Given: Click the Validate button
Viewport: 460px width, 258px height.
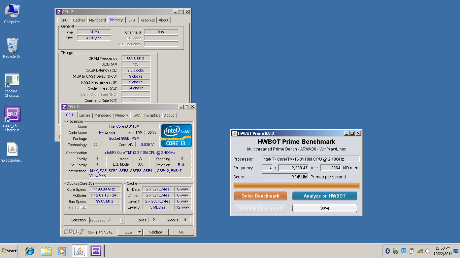Looking at the screenshot, I should [156, 232].
